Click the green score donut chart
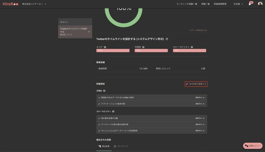 (x=124, y=17)
